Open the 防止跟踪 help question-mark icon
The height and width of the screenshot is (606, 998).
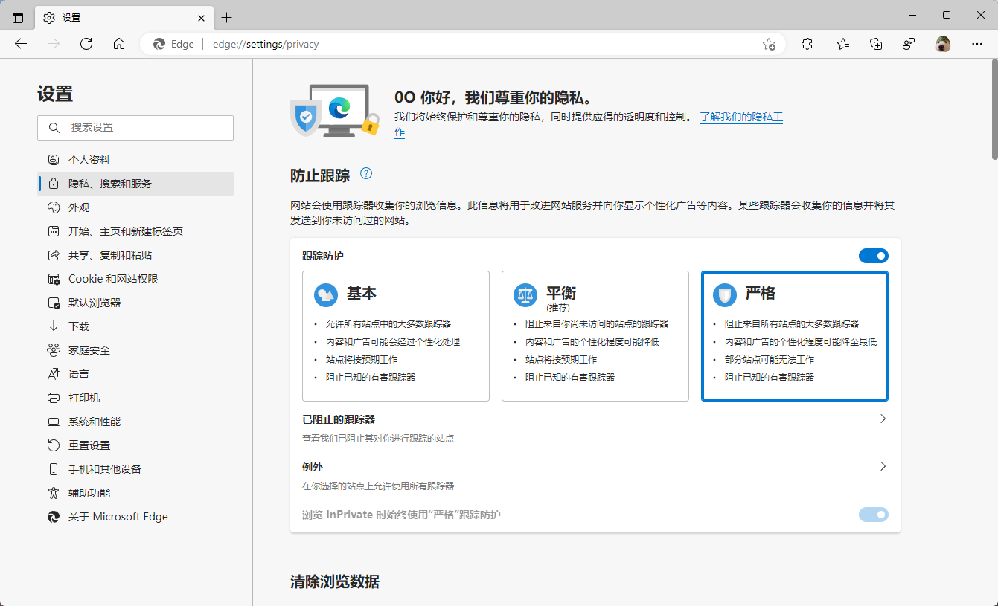pos(365,173)
